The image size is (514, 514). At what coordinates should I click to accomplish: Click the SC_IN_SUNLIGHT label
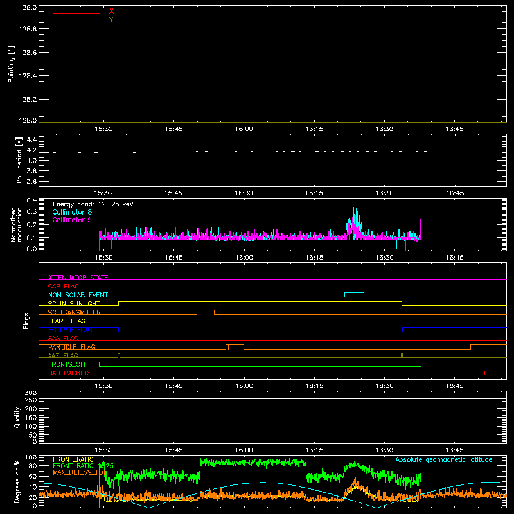tap(74, 303)
